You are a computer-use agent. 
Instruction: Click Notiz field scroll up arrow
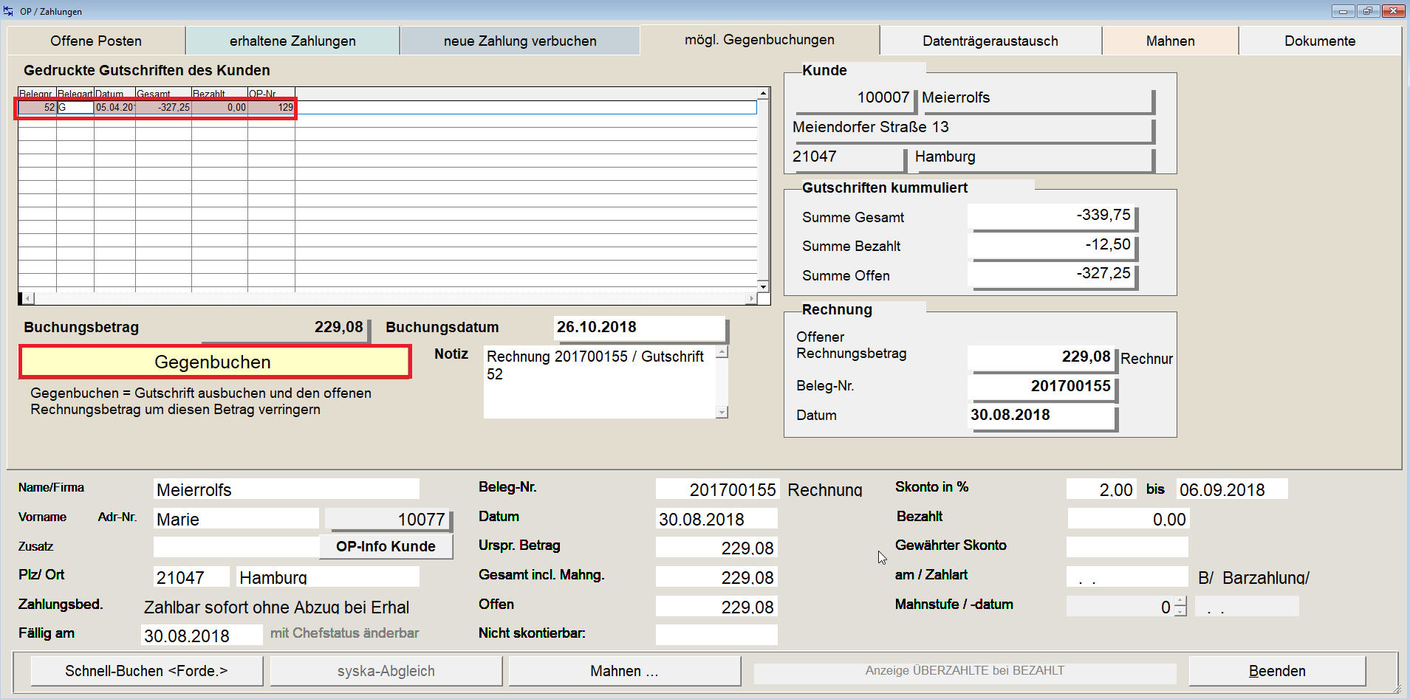pos(722,352)
